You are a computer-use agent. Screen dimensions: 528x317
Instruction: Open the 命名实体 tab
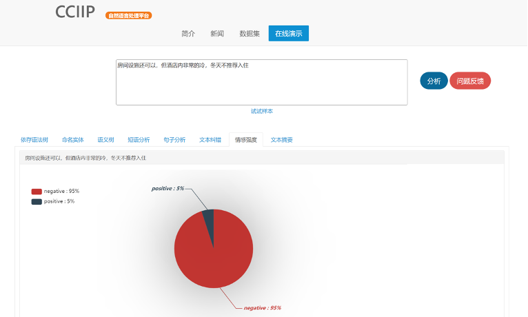click(x=72, y=139)
